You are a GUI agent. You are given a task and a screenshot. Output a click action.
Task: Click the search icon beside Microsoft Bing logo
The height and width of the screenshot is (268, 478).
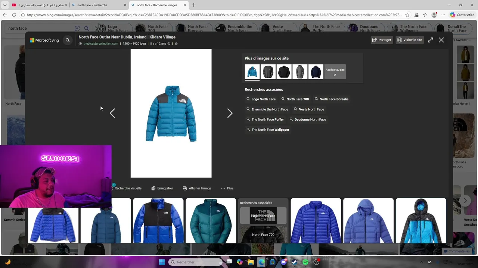[68, 40]
